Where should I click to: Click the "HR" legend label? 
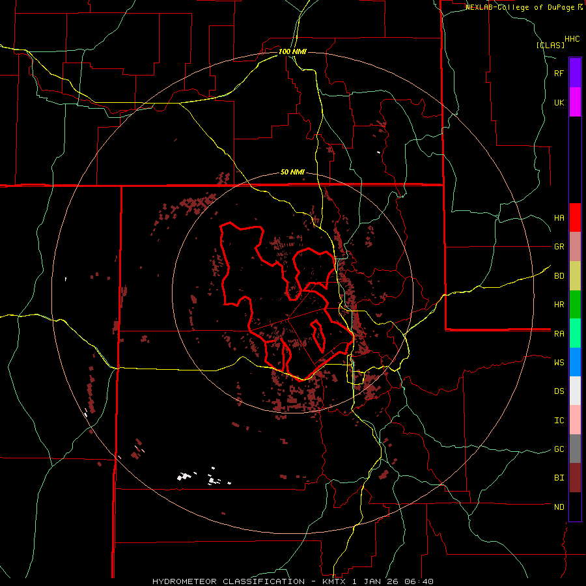tap(559, 305)
